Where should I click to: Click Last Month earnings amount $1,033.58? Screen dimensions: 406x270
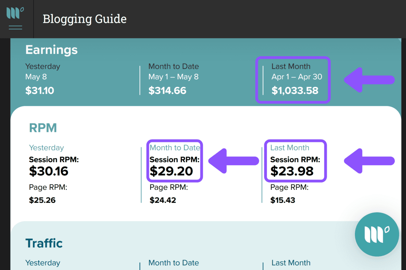tap(295, 91)
